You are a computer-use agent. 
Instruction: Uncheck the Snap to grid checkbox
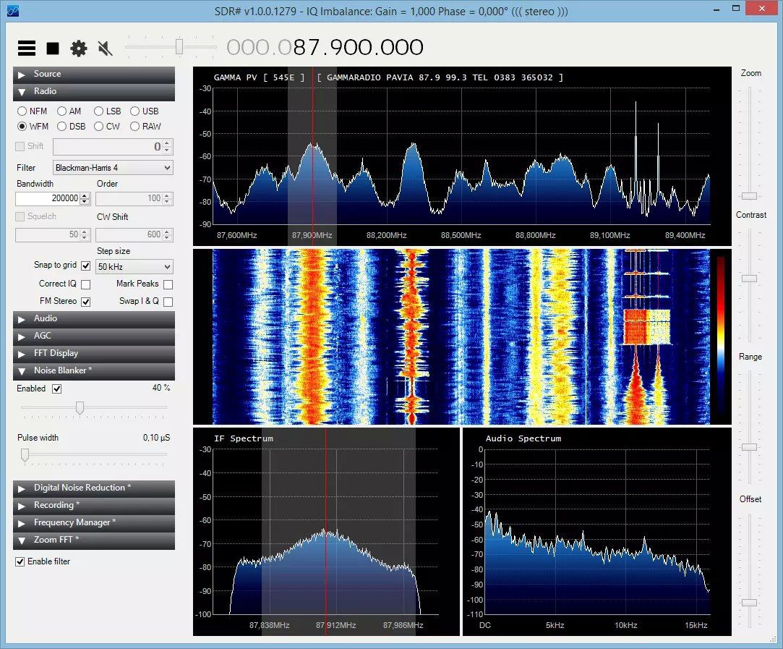click(x=86, y=266)
